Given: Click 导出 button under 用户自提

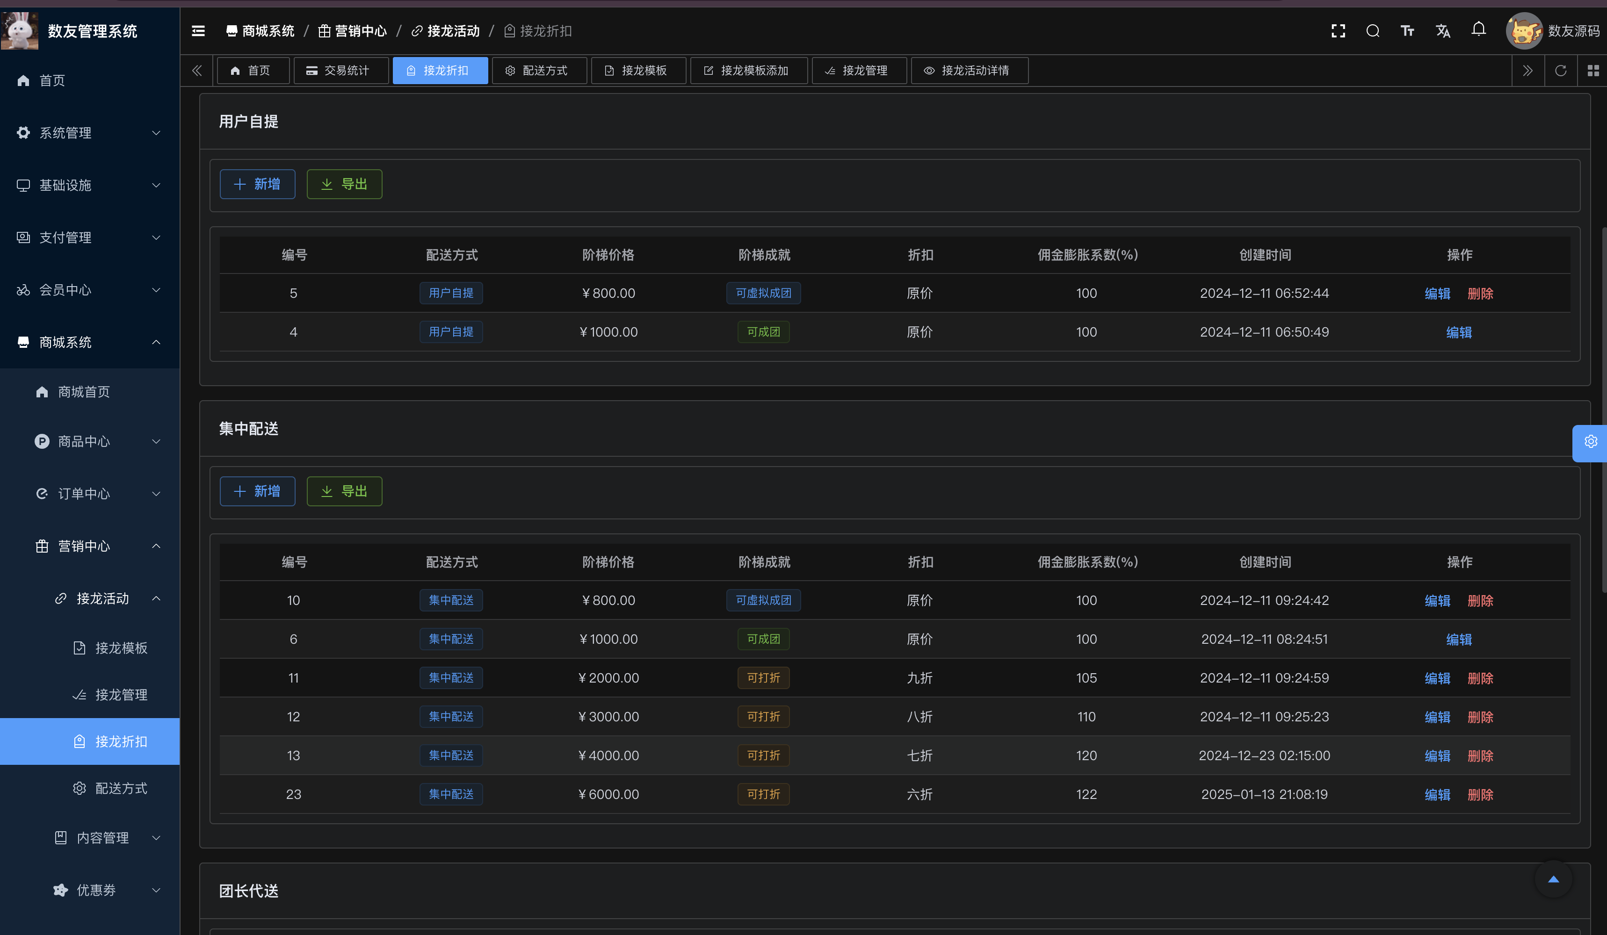Looking at the screenshot, I should click(344, 184).
